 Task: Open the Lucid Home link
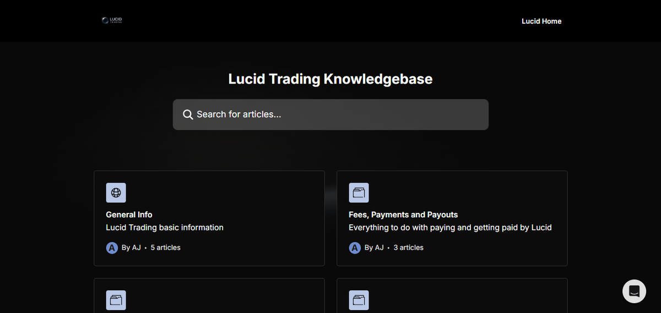[x=541, y=21]
